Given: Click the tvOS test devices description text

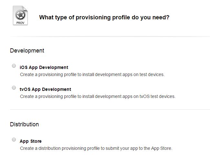Looking at the screenshot, I should click(x=98, y=96).
